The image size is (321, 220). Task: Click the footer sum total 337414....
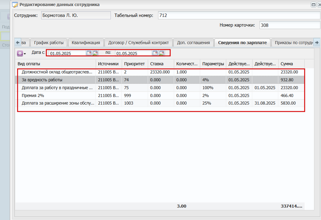(291, 206)
